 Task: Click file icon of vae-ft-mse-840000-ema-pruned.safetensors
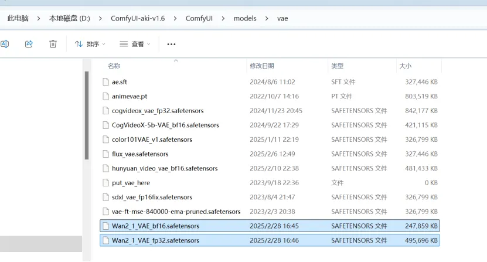point(106,212)
